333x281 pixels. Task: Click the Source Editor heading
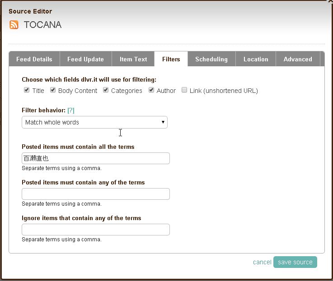click(30, 11)
